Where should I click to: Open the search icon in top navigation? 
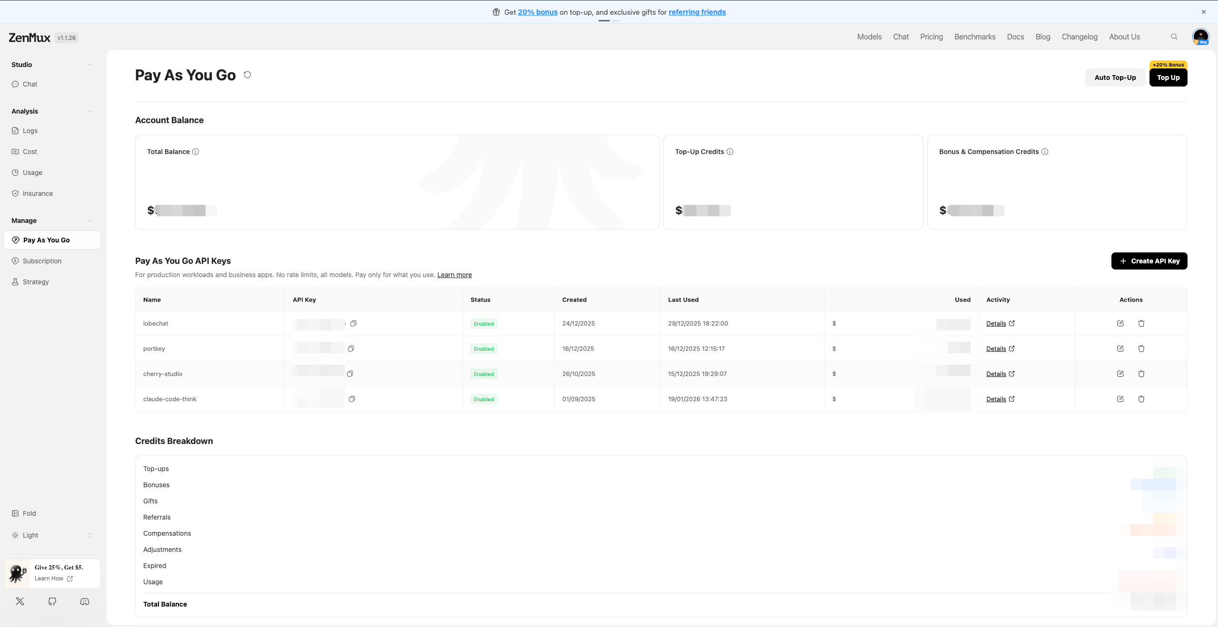tap(1174, 37)
